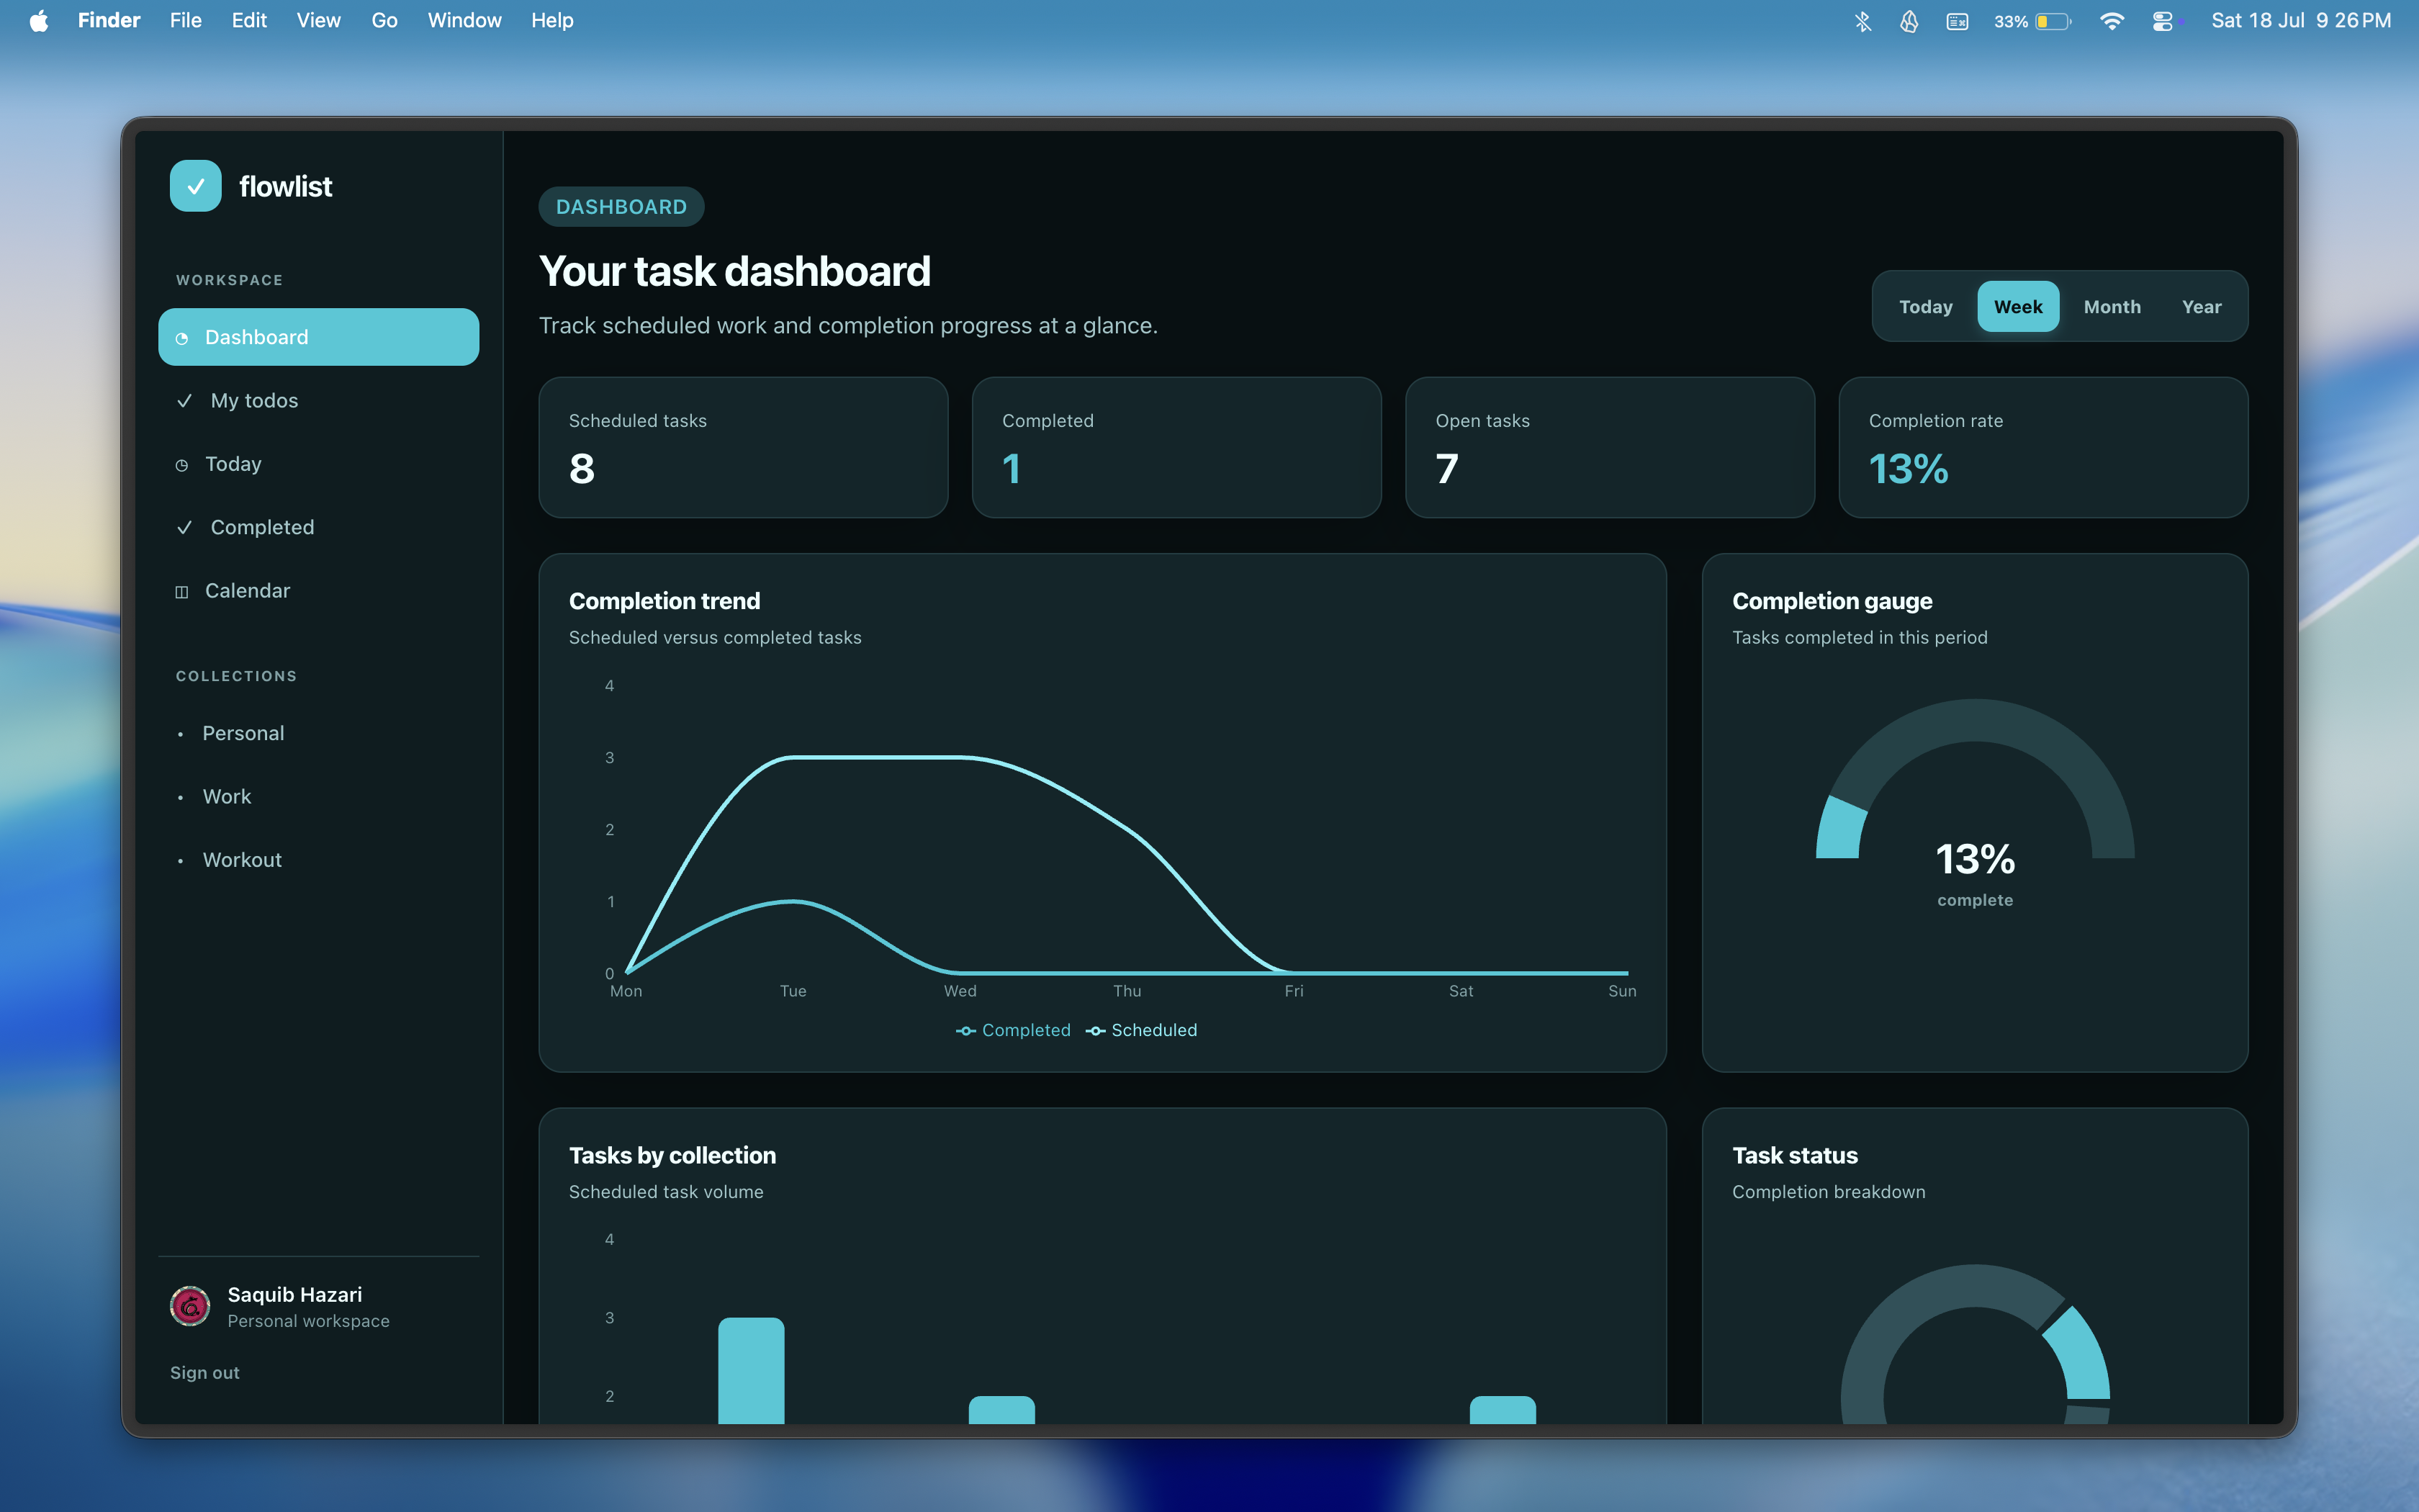2419x1512 pixels.
Task: Click the date and time in menu bar
Action: coord(2301,21)
